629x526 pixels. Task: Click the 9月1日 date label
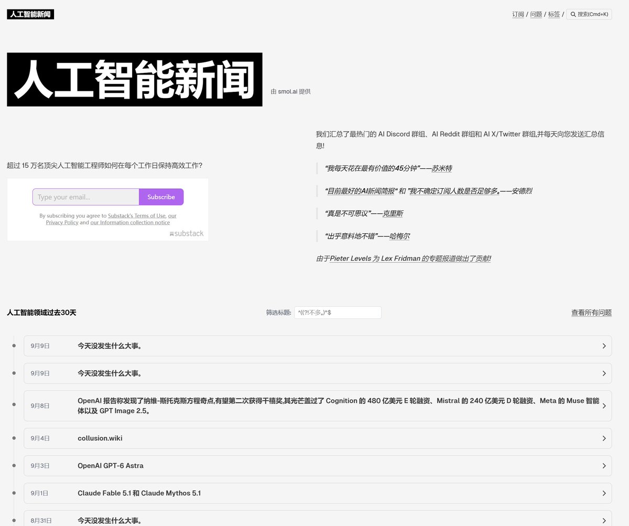(x=40, y=493)
